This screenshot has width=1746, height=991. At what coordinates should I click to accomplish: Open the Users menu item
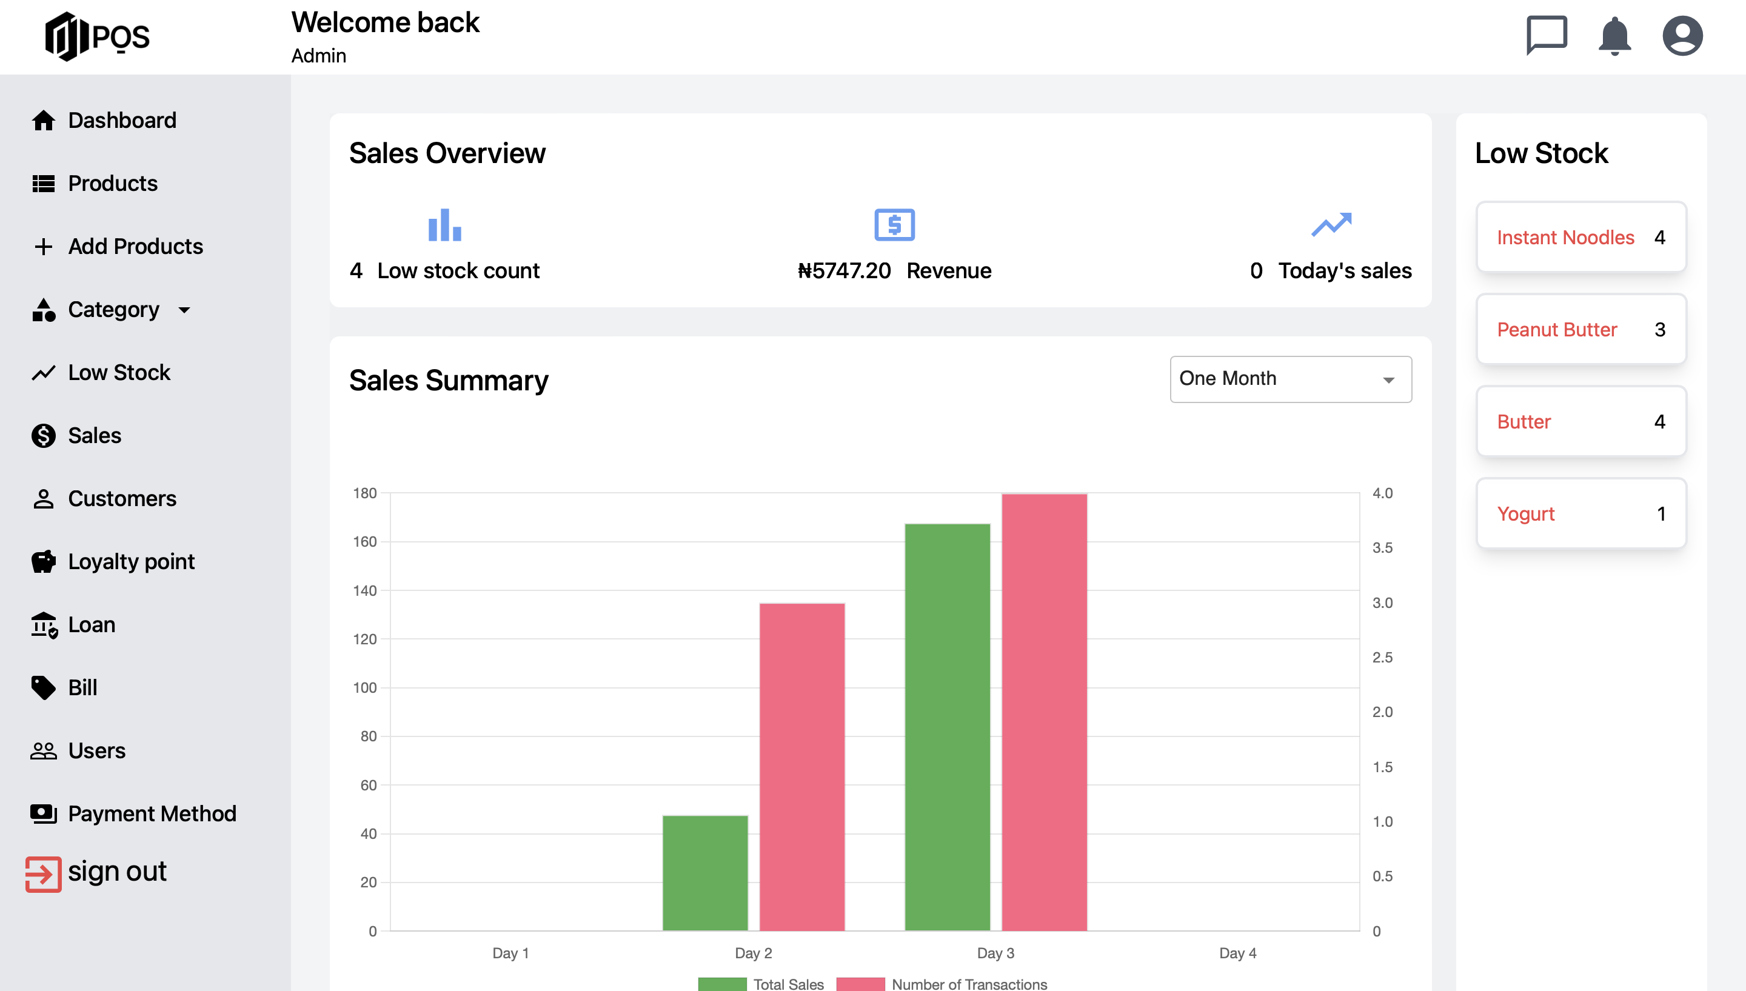(96, 751)
